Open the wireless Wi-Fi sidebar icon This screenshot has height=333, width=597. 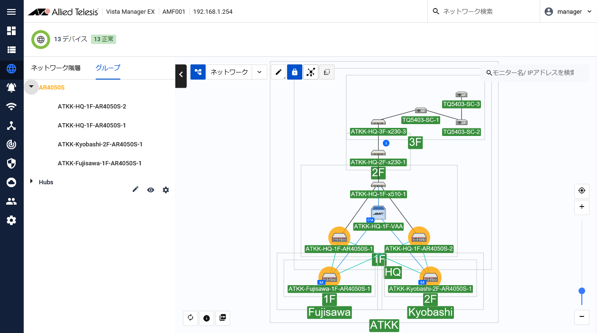11,107
